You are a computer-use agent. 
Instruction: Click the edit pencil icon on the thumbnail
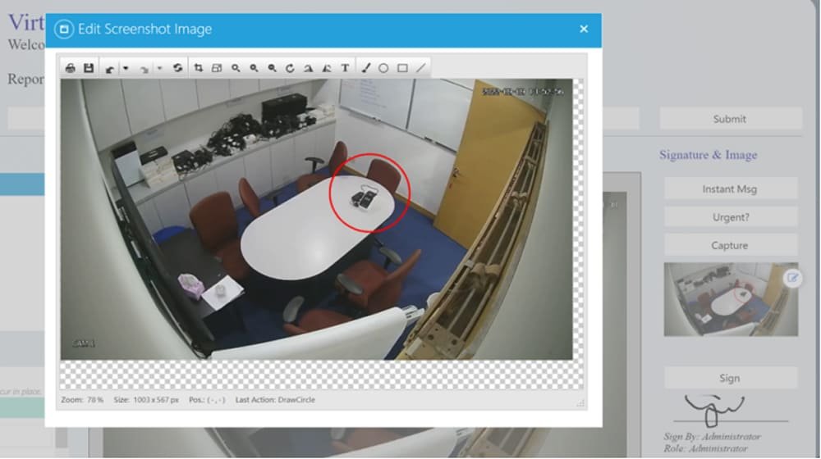[792, 278]
